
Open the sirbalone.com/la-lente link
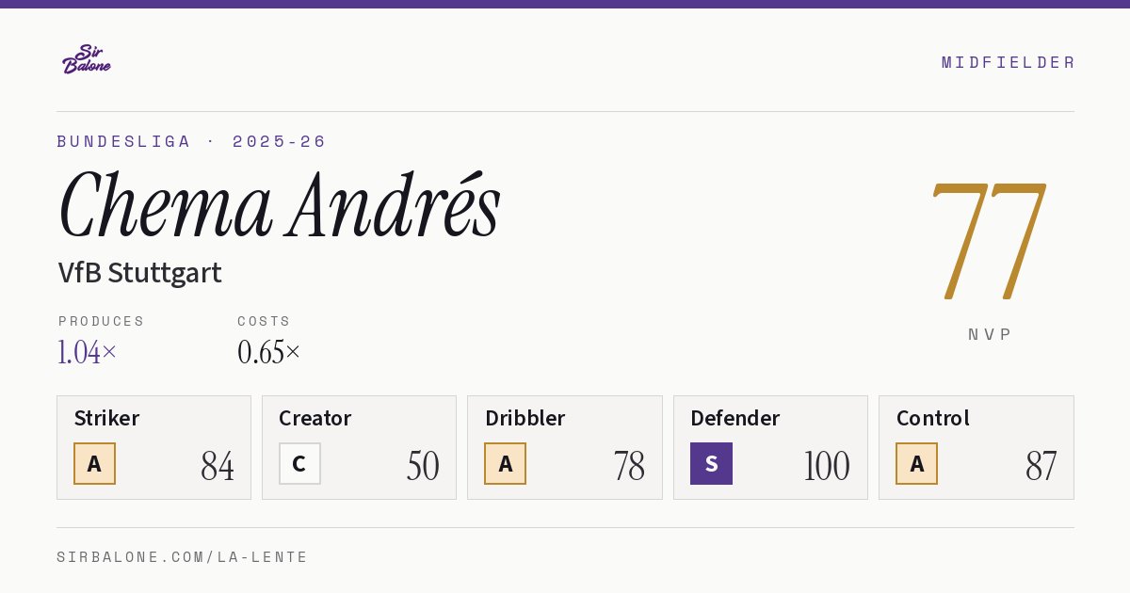click(182, 557)
